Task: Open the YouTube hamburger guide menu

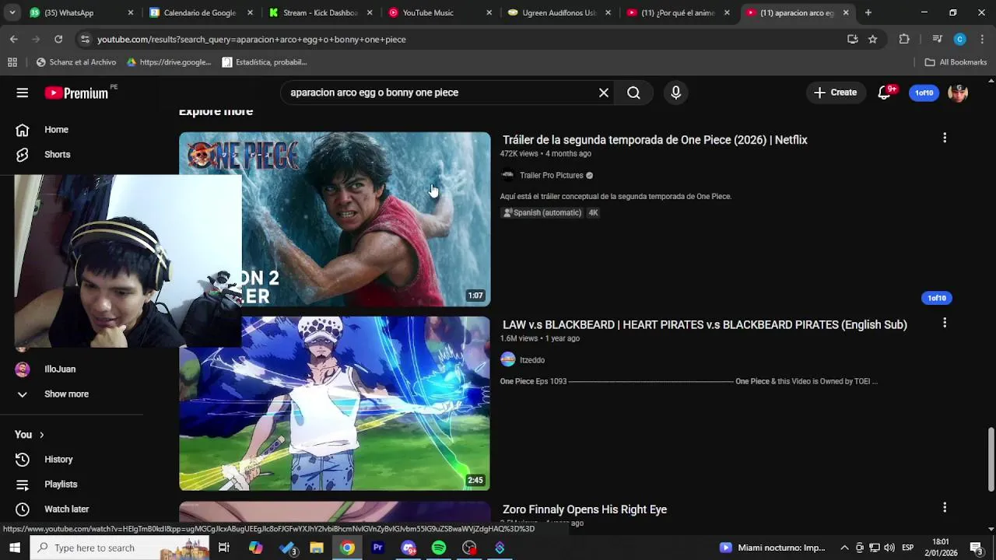Action: click(x=22, y=93)
